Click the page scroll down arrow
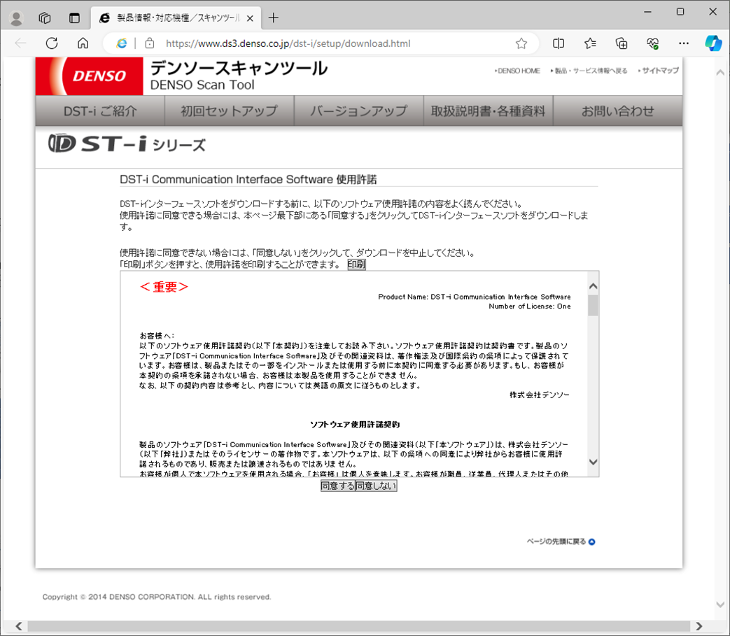 720,605
